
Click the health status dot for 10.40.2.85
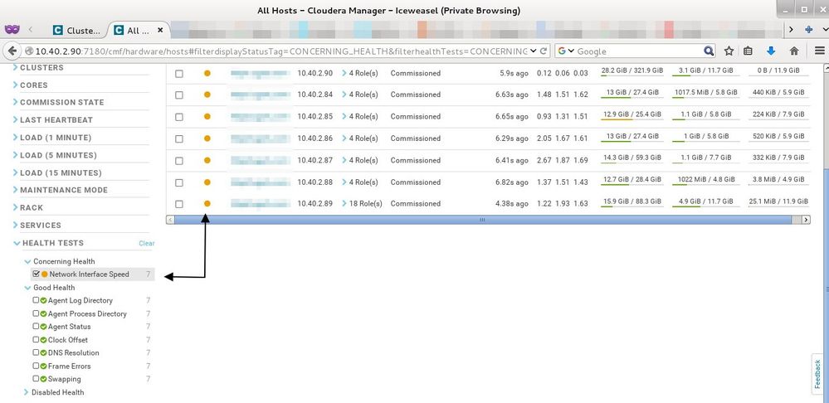point(207,116)
